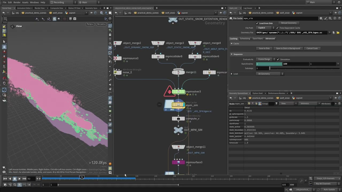This screenshot has height=192, width=342.
Task: Play the animation forward
Action: 20,179
